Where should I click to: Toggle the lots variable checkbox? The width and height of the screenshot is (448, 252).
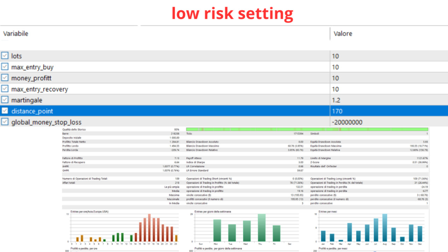click(5, 56)
